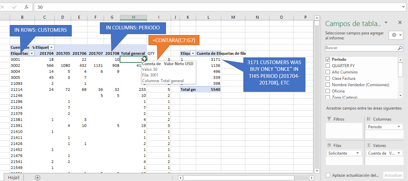The width and height of the screenshot is (408, 181).
Task: Click the 3171 count cell
Action: pos(209,59)
